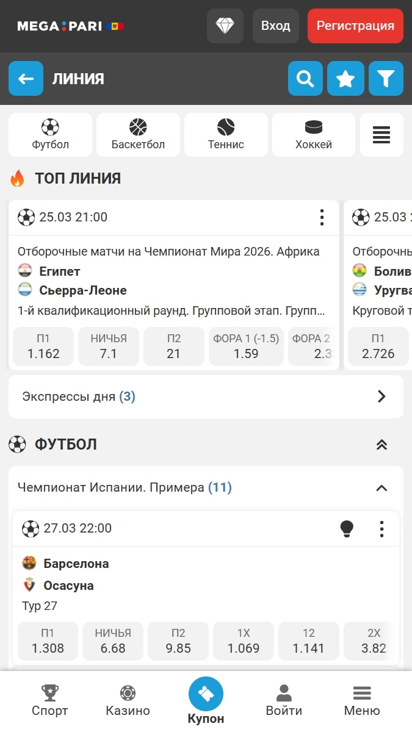Tap lightbulb tip icon on Барселона match

point(347,528)
